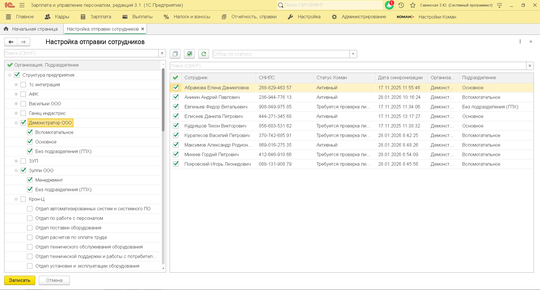Open the three-dot more options menu

point(520,42)
